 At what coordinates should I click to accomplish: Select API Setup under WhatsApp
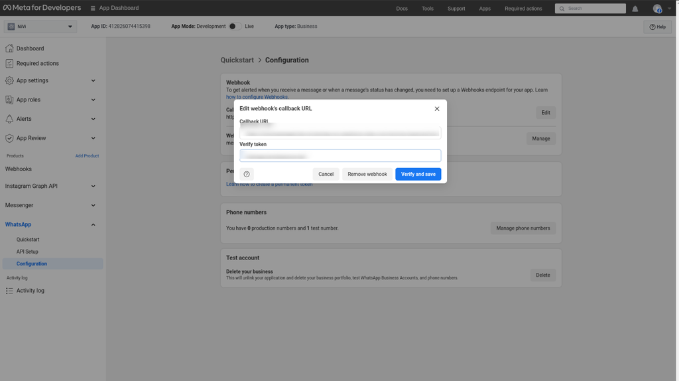click(x=27, y=252)
